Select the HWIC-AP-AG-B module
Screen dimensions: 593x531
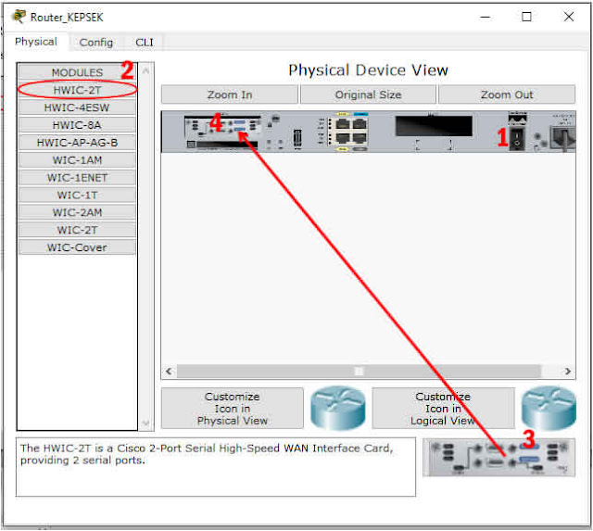point(77,143)
